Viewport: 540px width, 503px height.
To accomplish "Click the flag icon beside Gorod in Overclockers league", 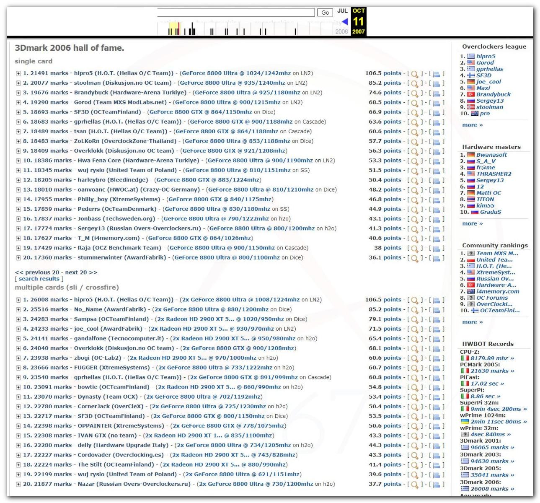I will [471, 62].
